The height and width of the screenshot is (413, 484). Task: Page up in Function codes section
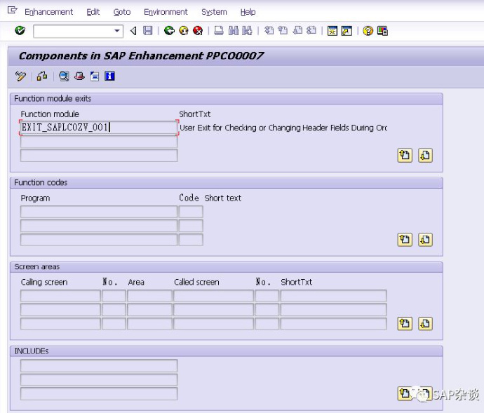405,240
